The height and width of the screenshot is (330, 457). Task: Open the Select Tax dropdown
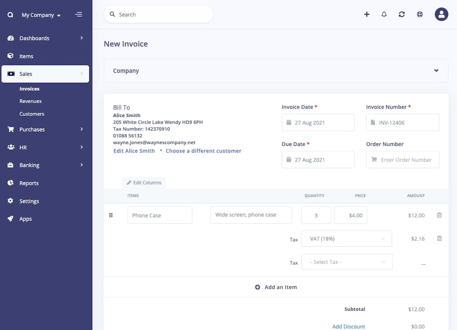[x=347, y=262]
